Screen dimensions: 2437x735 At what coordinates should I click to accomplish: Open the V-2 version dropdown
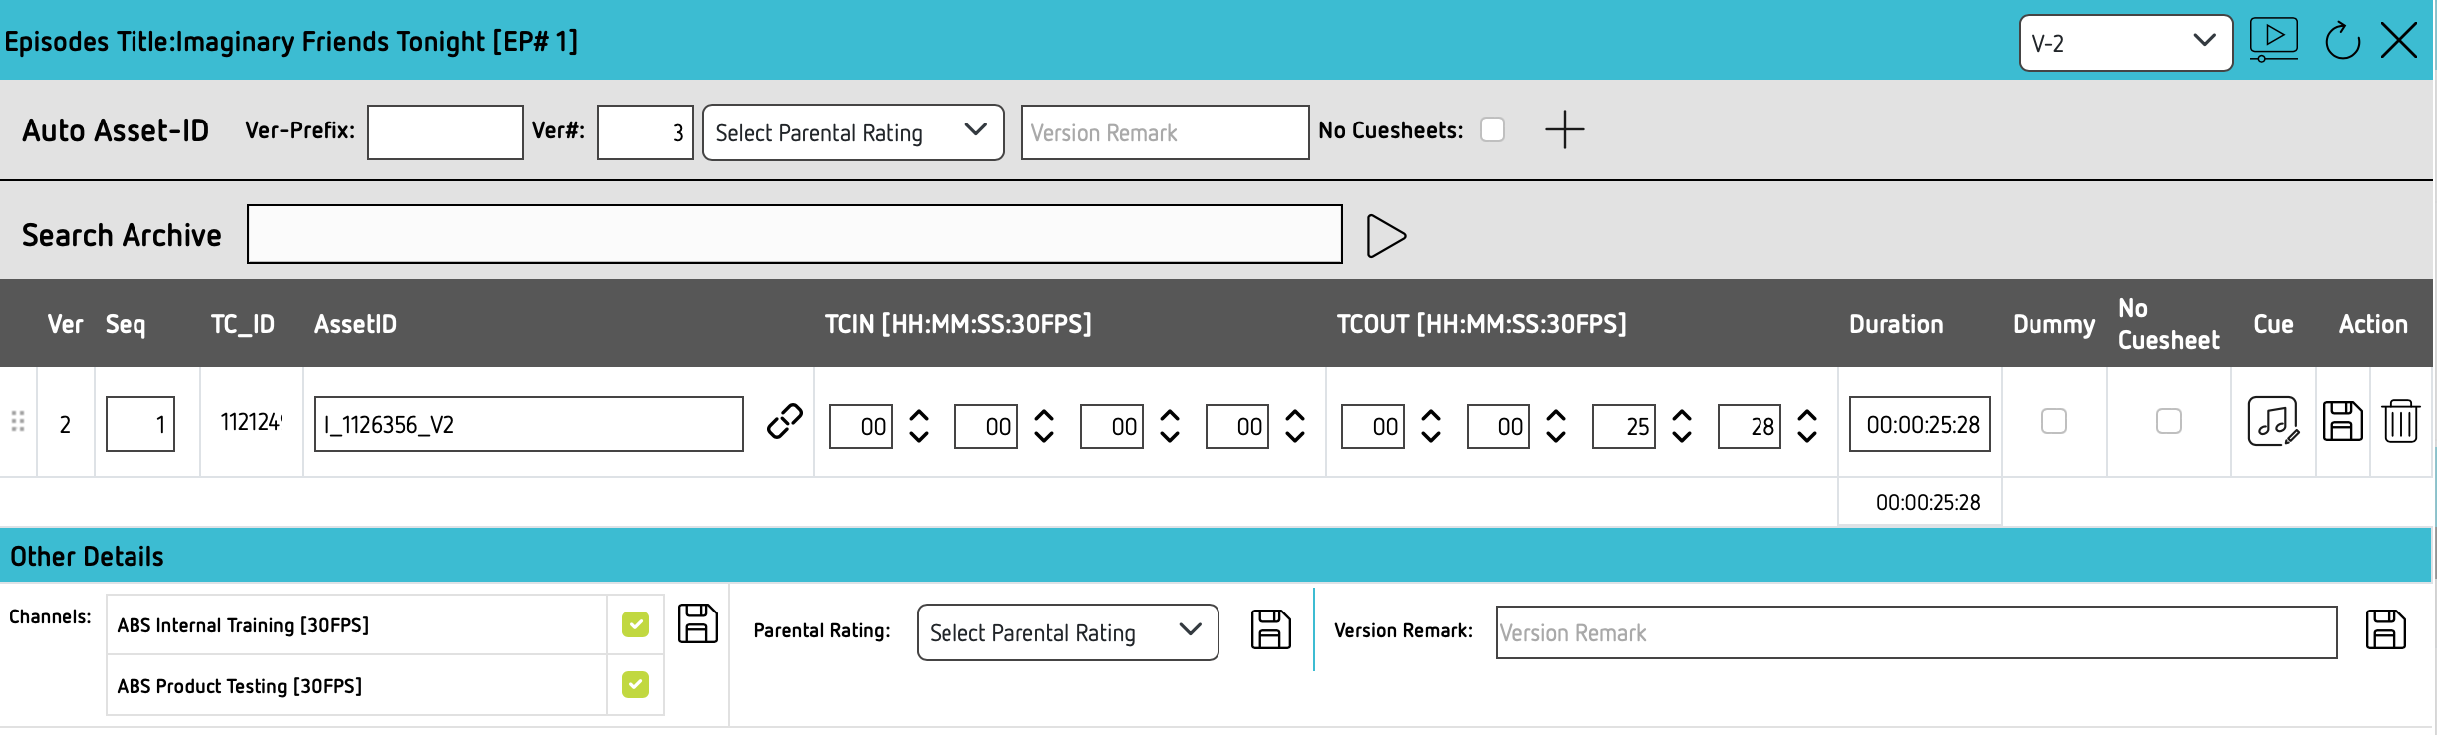(x=2124, y=43)
